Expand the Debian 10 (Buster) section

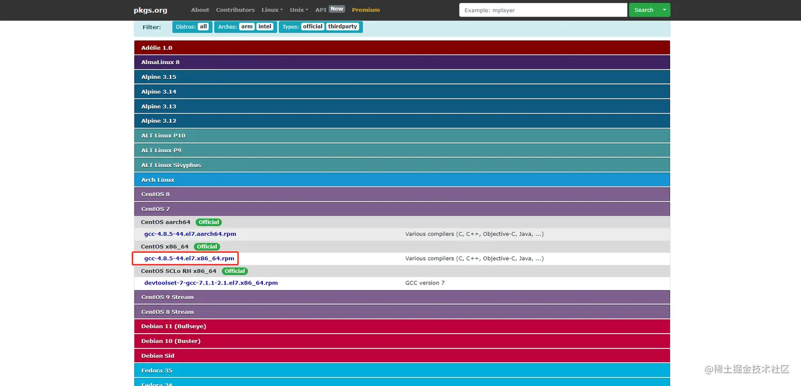tap(402, 341)
